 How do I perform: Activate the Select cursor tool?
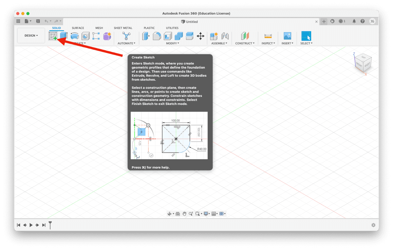(306, 36)
